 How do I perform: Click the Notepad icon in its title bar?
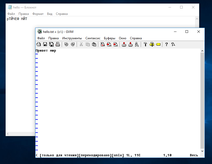(10, 7)
